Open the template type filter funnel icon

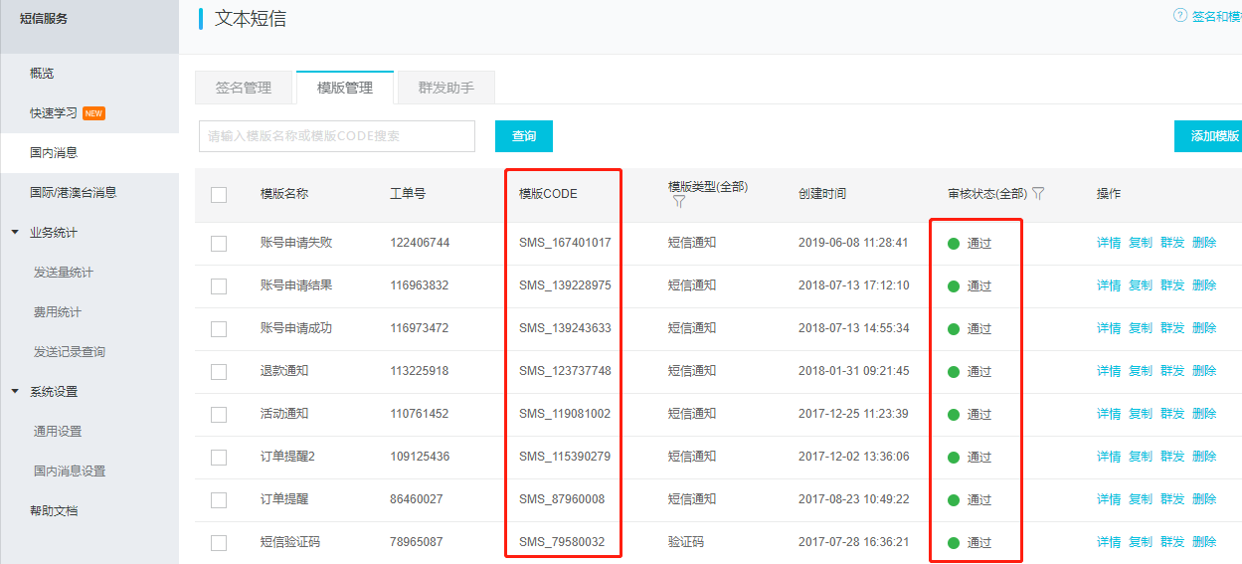pos(679,202)
